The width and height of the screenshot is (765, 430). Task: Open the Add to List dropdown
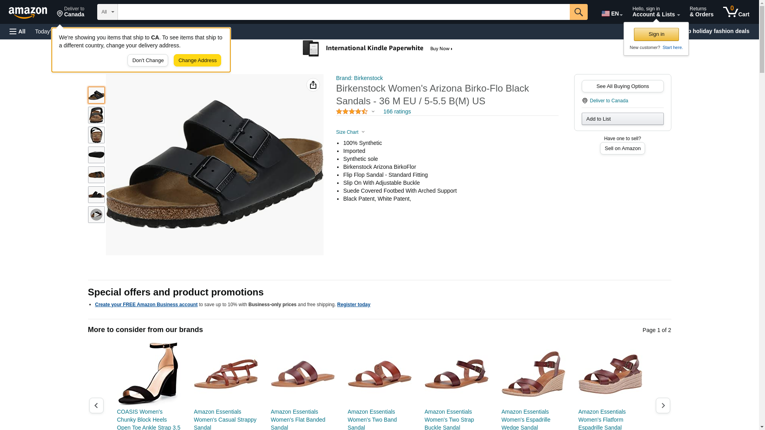pos(622,119)
